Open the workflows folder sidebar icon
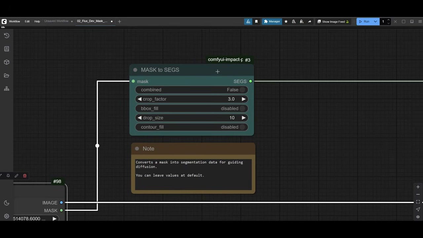423x238 pixels. pos(7,75)
